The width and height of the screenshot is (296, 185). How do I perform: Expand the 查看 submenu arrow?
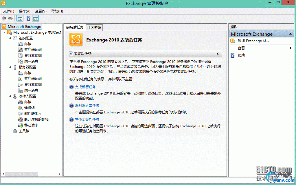[x=291, y=48]
